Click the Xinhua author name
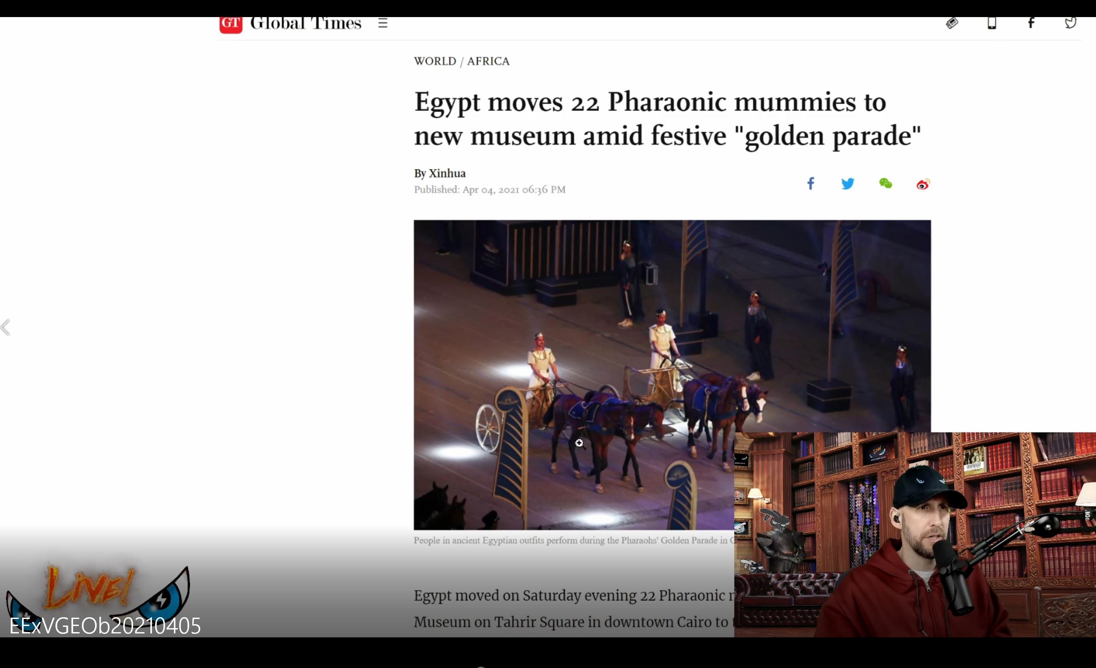This screenshot has width=1096, height=668. [x=447, y=173]
